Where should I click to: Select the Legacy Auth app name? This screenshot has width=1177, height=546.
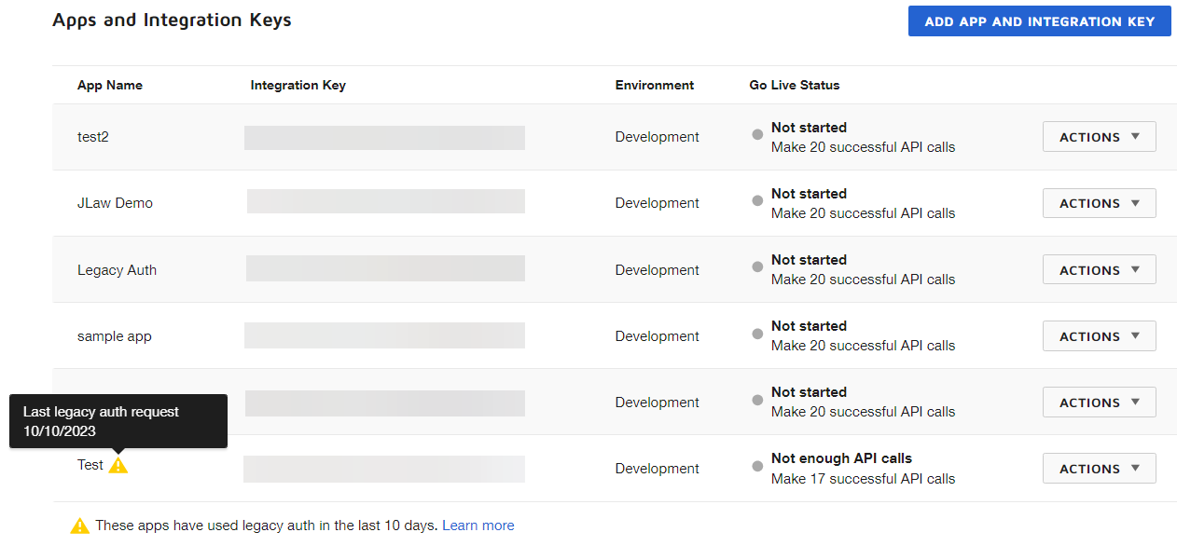coord(117,270)
